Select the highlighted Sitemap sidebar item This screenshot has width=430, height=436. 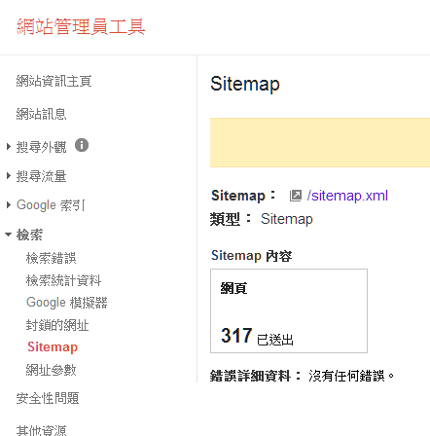53,346
